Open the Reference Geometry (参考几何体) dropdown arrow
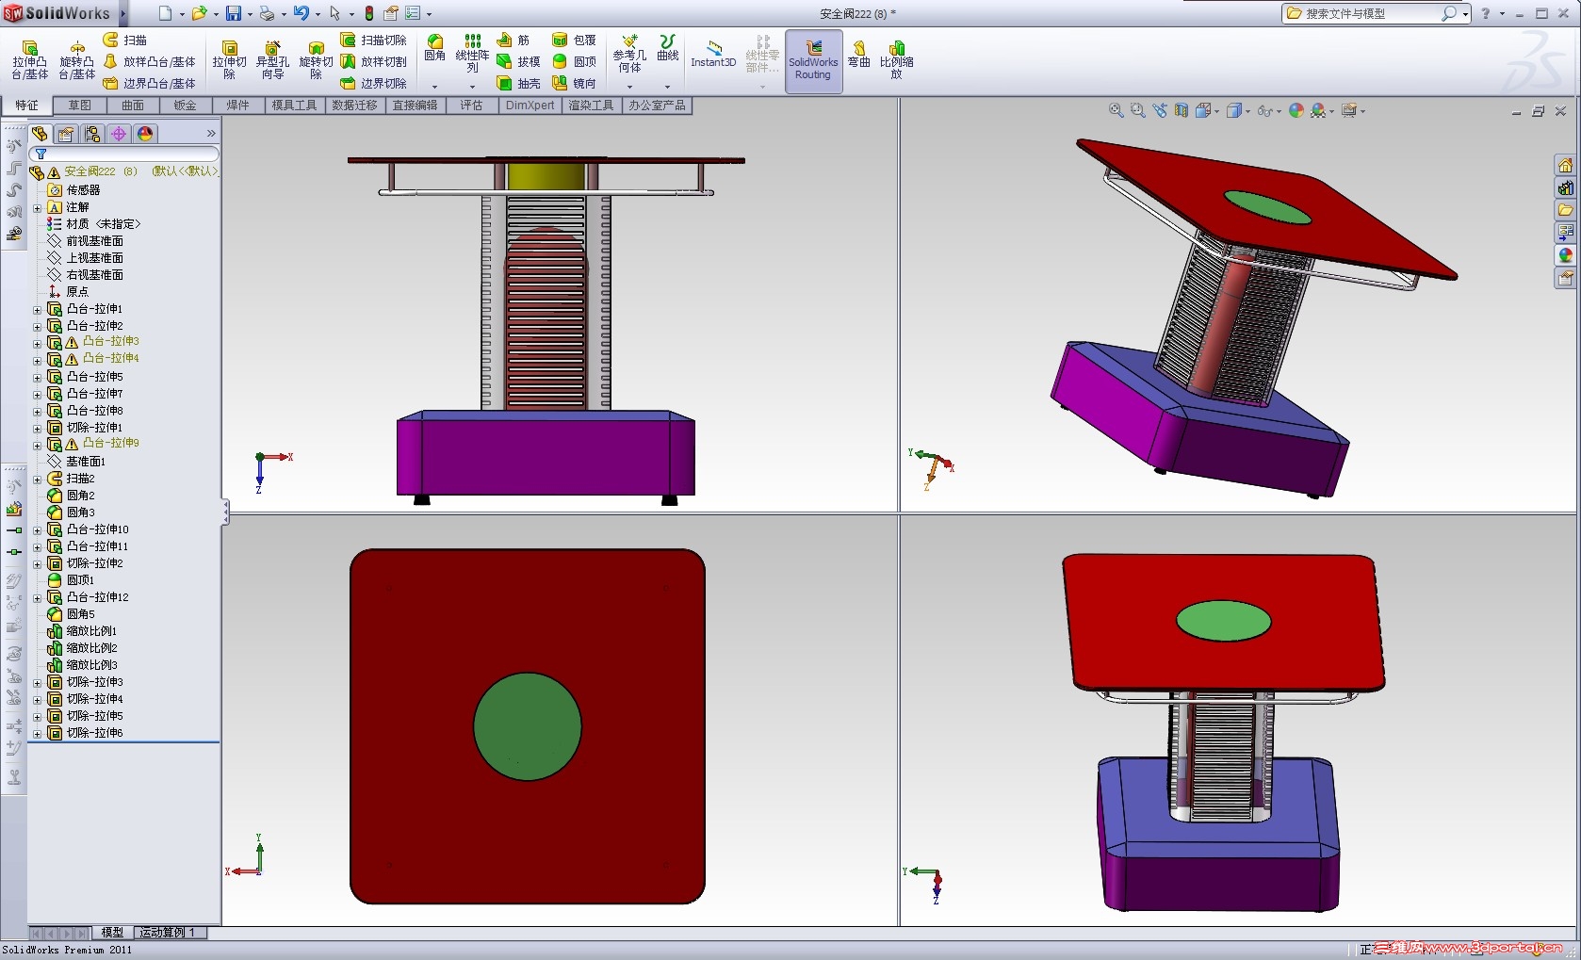This screenshot has height=960, width=1581. 629,87
